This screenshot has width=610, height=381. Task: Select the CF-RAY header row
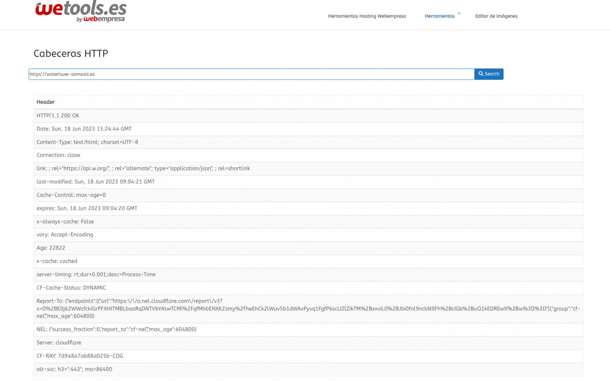click(x=308, y=356)
